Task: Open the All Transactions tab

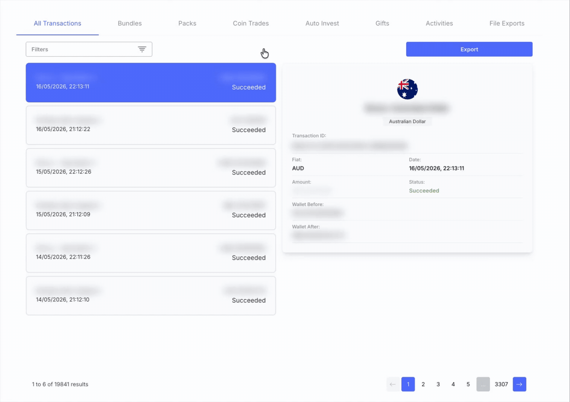Action: point(57,23)
